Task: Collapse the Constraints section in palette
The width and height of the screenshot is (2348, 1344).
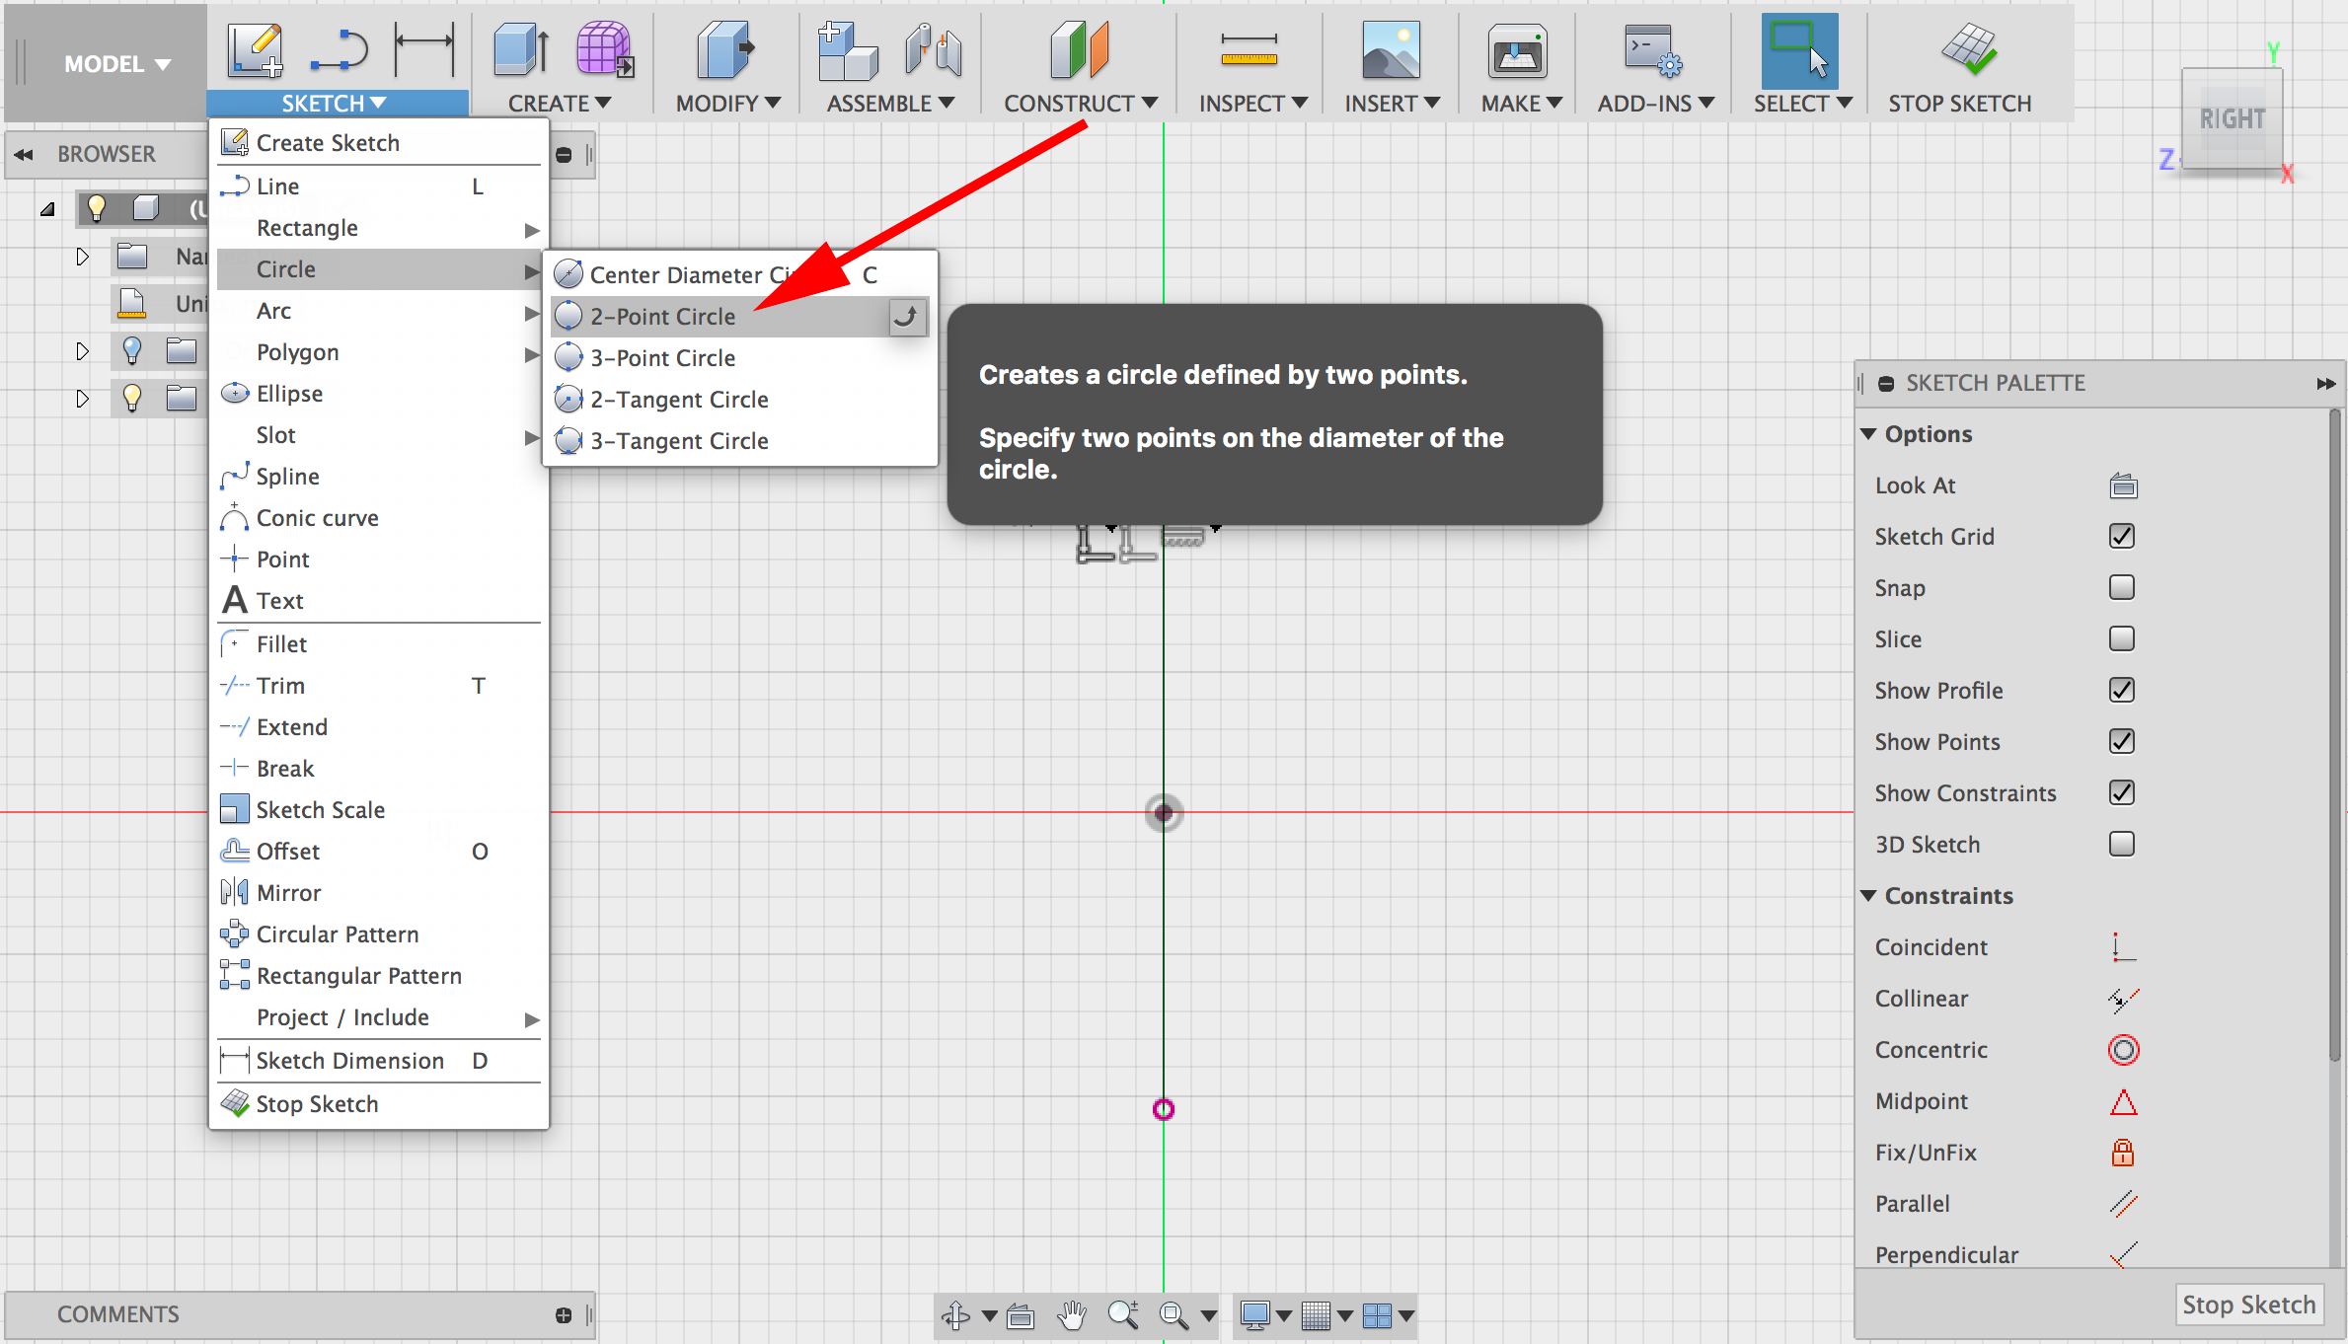Action: click(x=1868, y=896)
